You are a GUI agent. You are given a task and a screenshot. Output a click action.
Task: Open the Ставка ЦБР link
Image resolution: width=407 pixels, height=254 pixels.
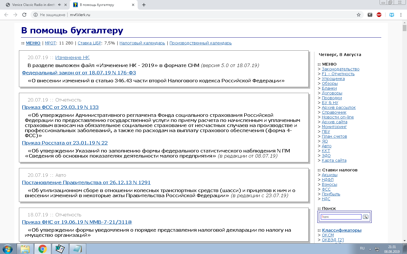[x=90, y=43]
